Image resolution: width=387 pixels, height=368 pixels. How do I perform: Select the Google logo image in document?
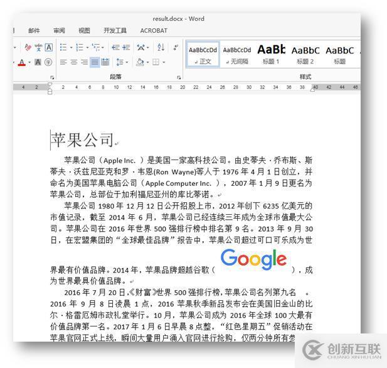(x=253, y=259)
